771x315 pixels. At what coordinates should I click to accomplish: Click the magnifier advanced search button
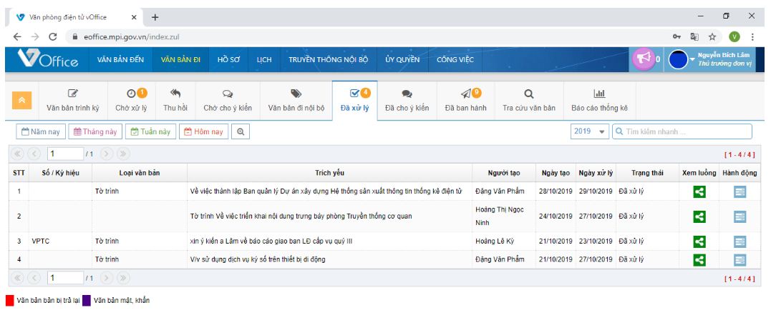(241, 131)
